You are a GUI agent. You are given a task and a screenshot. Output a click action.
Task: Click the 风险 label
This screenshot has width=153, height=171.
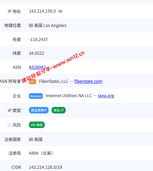[x=16, y=125]
